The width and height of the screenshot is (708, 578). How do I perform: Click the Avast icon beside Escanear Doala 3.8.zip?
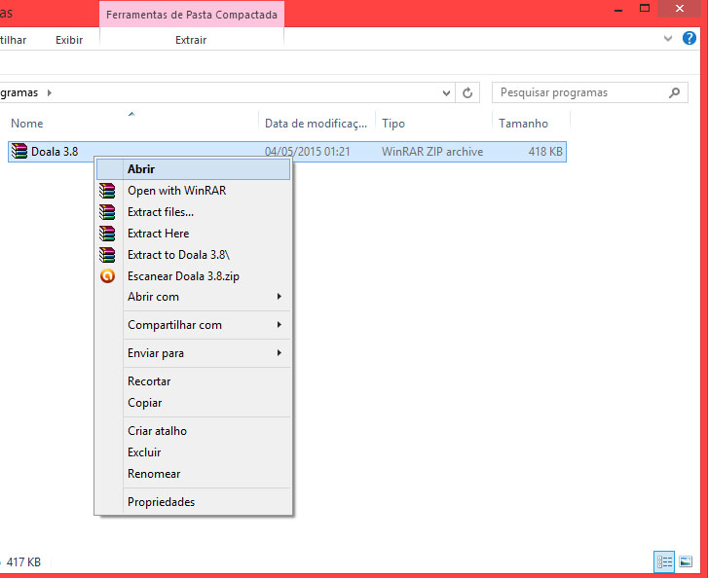pos(107,276)
